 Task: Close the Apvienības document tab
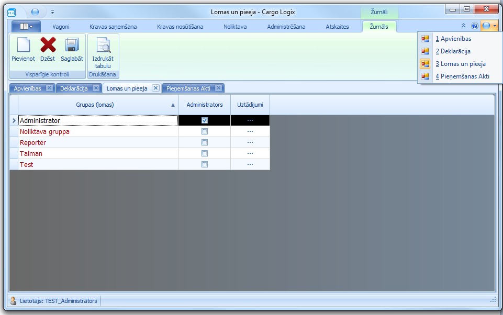click(x=49, y=88)
